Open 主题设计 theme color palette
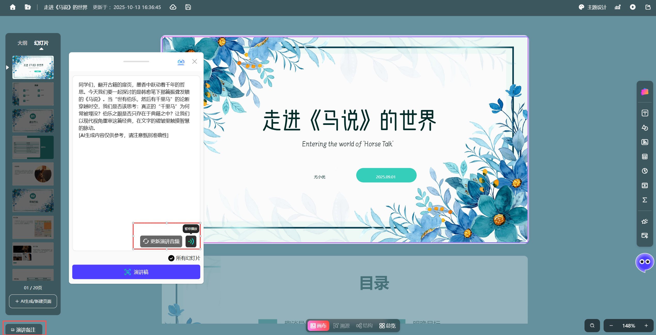Screen dimensions: 656x335 point(593,7)
